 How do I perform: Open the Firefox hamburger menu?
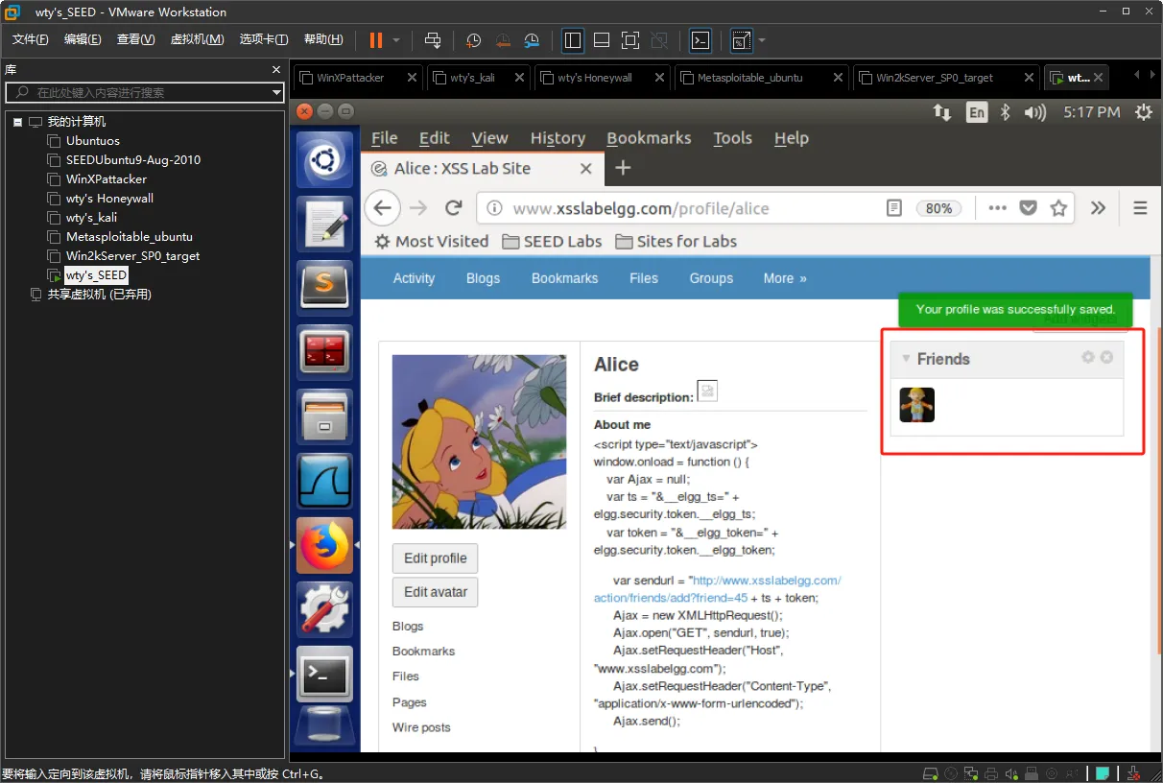point(1141,208)
